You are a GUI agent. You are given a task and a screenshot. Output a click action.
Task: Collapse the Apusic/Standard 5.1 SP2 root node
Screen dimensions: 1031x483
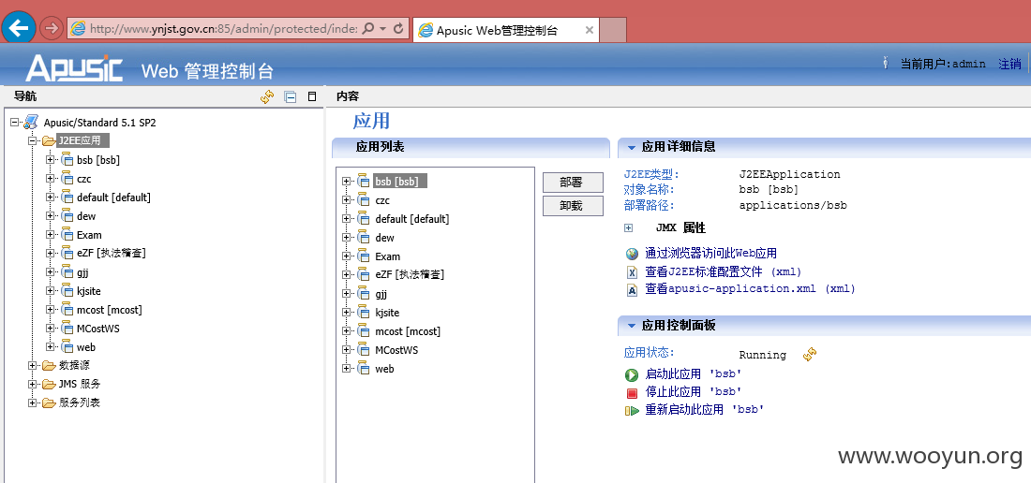pyautogui.click(x=14, y=122)
